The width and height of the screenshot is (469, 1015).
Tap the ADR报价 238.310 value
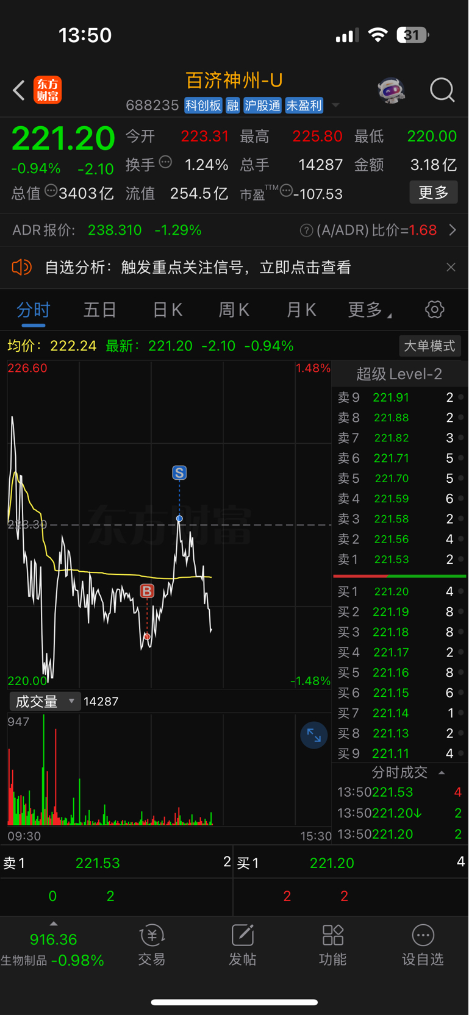pos(115,230)
